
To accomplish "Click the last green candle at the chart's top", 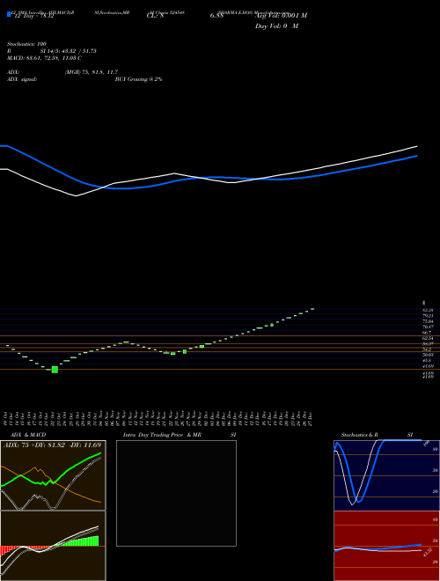I will click(312, 309).
